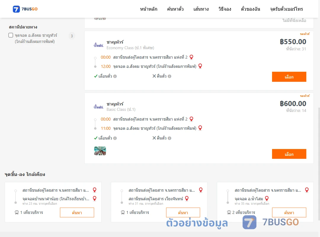Screen dimensions: 320x237
Task: Click ห่าง 35 กม. จากจุดที่เลือก distance text
Action: [252, 204]
